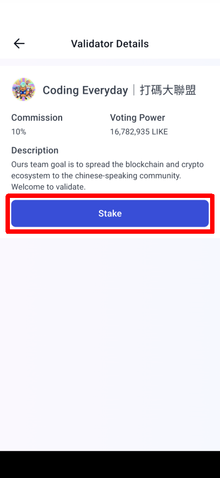Select the Validator Details page title
The image size is (220, 478).
pos(110,44)
